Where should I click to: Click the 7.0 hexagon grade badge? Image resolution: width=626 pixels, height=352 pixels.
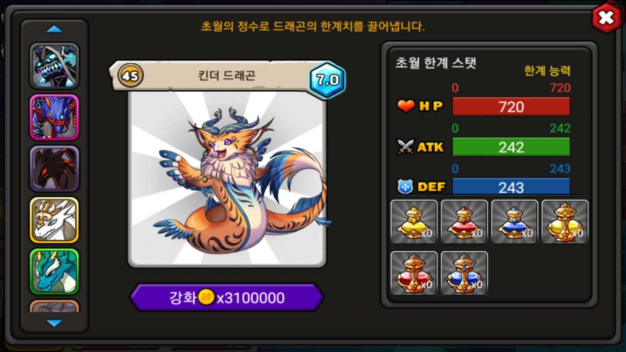(x=327, y=80)
